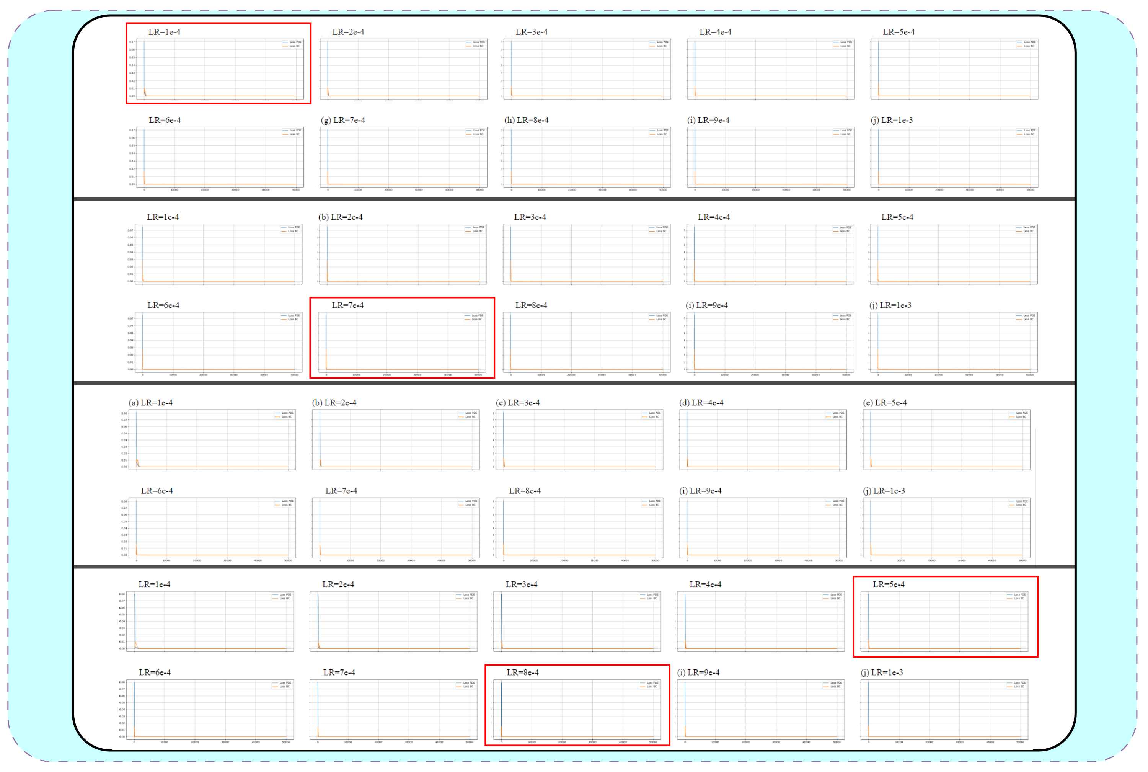Open the plot under the "(h) LR=8e-4" caption
The width and height of the screenshot is (1148, 772).
coord(587,157)
